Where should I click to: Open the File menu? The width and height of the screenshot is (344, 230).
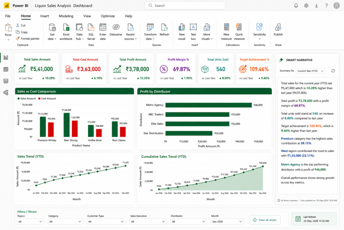pos(8,16)
